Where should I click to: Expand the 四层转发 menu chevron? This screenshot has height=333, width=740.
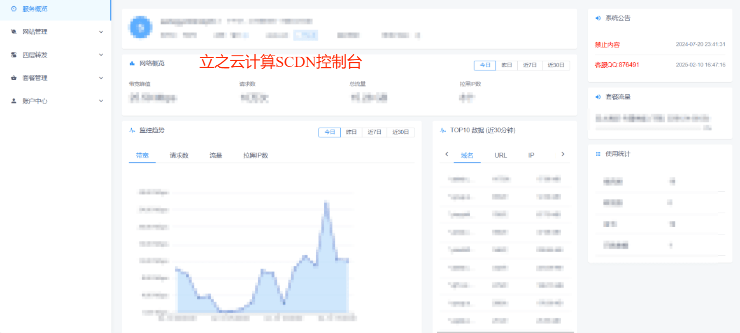[101, 55]
